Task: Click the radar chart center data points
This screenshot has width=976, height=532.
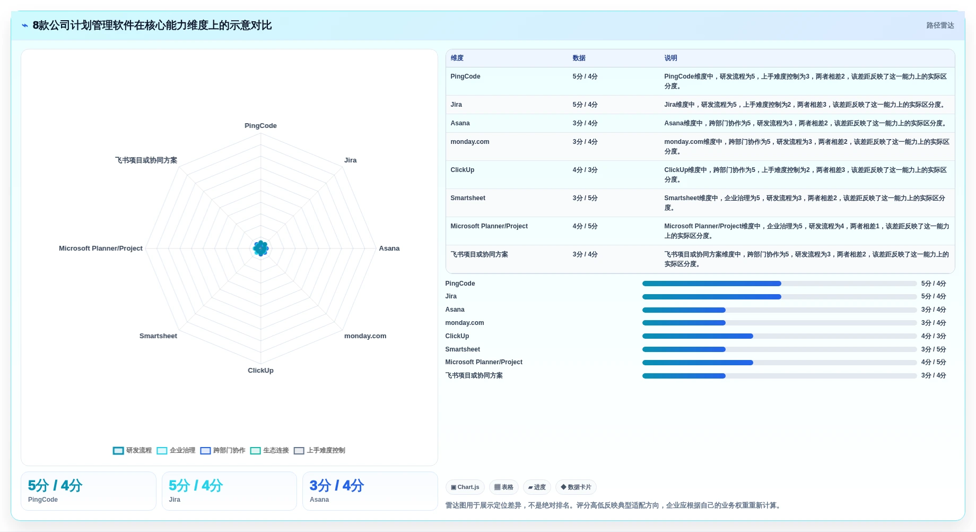Action: point(260,248)
